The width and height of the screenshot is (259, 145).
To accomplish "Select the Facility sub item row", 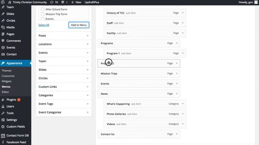I will tap(145, 33).
